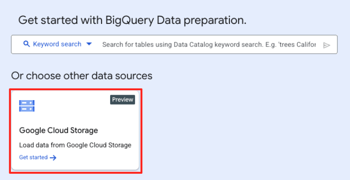Click the magnifying glass search icon
This screenshot has height=180, width=350.
click(27, 44)
